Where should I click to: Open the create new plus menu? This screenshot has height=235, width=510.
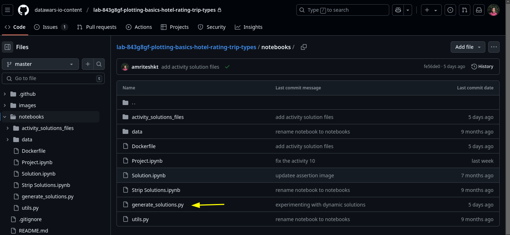(x=431, y=10)
